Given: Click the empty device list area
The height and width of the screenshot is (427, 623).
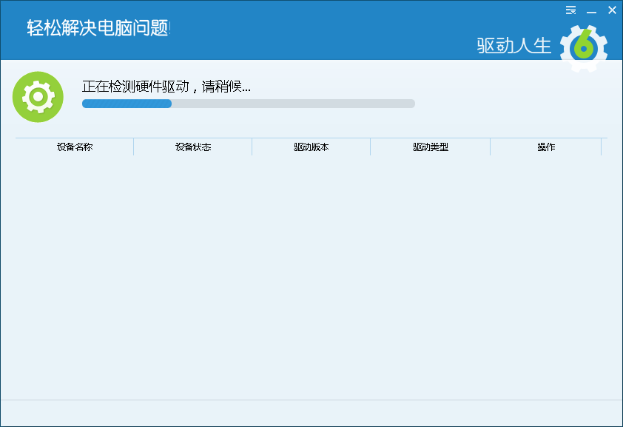Looking at the screenshot, I should 311,274.
